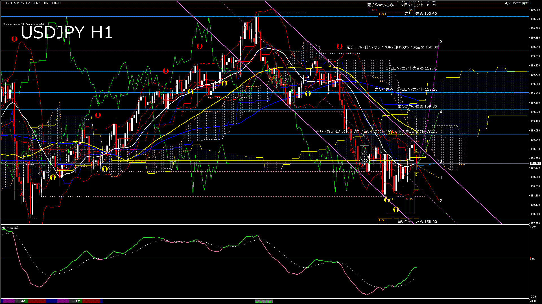Image resolution: width=542 pixels, height=304 pixels.
Task: Click the orange LWH level box
Action: coord(382,14)
